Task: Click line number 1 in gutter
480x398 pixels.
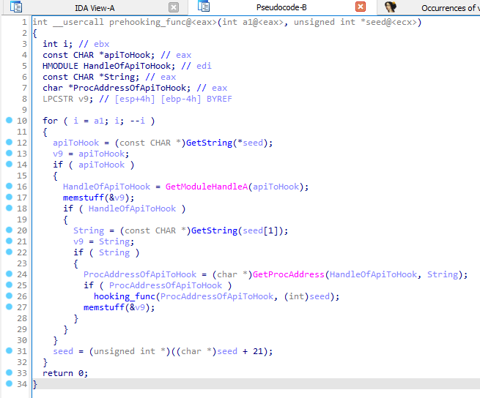Action: pyautogui.click(x=24, y=22)
